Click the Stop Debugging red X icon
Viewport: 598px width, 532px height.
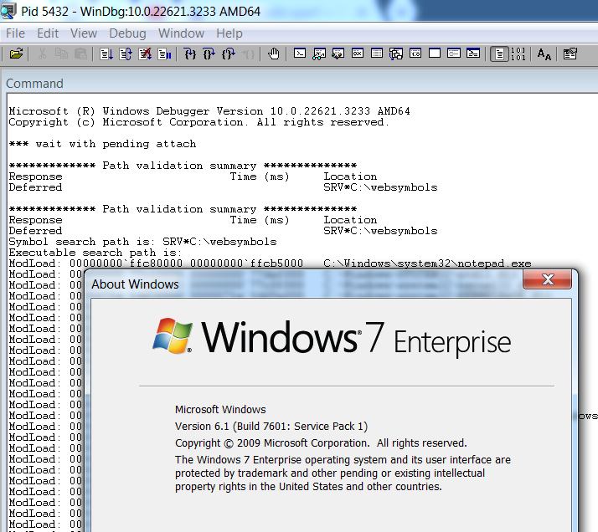point(145,54)
